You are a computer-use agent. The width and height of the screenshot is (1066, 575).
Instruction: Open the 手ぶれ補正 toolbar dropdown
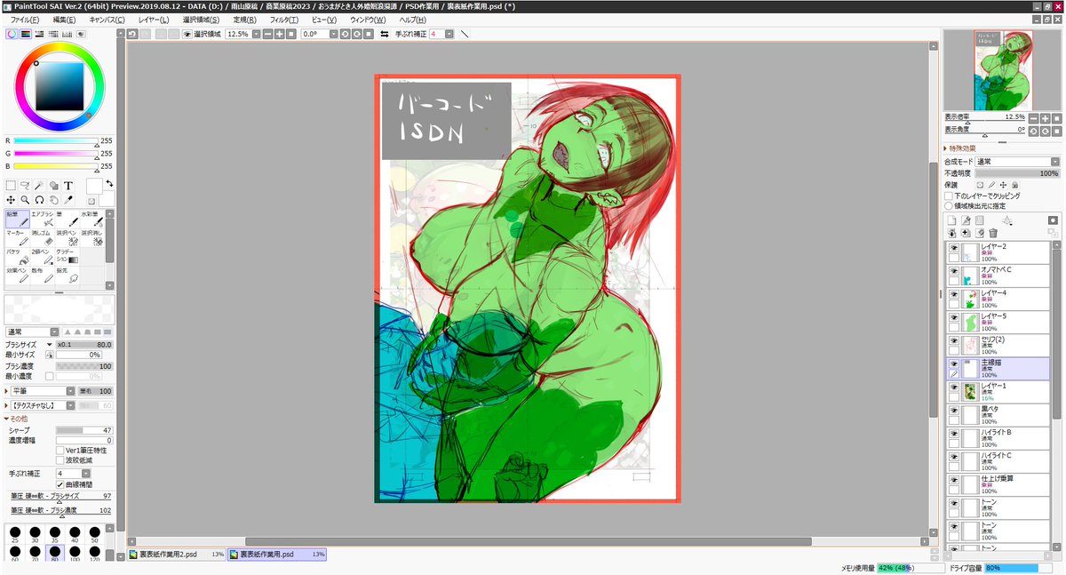[x=449, y=34]
